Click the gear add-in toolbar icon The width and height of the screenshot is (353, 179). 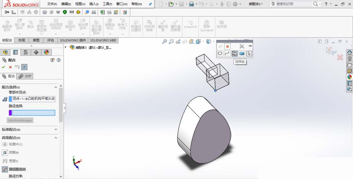pyautogui.click(x=44, y=12)
